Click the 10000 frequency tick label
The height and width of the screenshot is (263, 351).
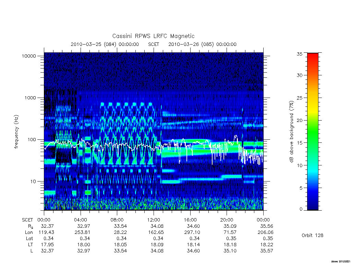(x=29, y=56)
